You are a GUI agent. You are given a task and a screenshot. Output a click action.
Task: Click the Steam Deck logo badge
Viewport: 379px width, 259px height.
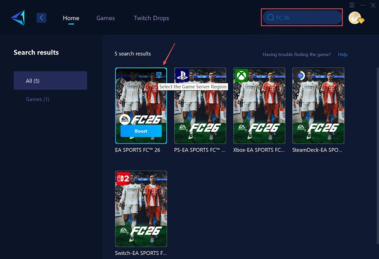click(300, 76)
